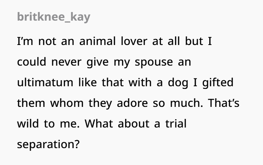The width and height of the screenshot is (263, 165).
Task: Click the word "never" in the second line
Action: 67,62
